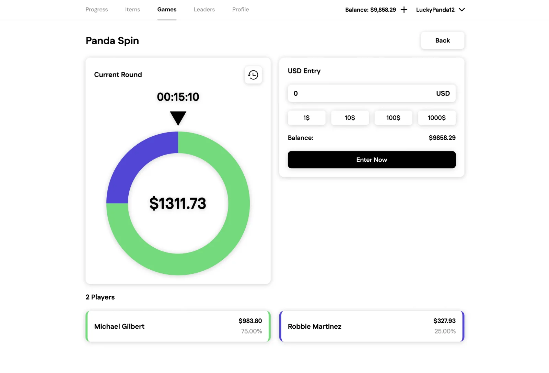The image size is (549, 373).
Task: Open the Items tab
Action: coord(132,10)
